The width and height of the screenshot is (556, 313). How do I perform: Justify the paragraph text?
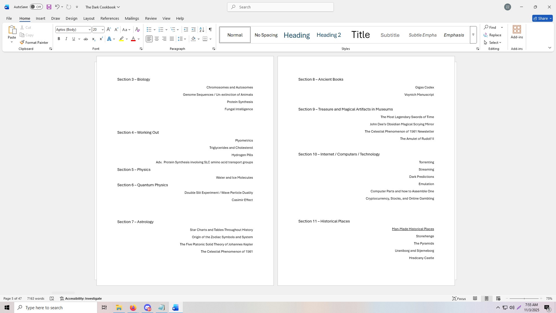point(172,39)
